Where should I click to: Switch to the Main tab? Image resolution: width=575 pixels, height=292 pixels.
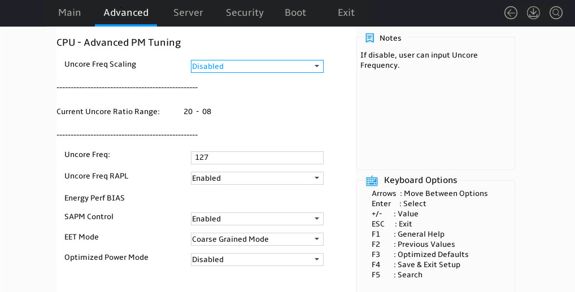(x=69, y=13)
